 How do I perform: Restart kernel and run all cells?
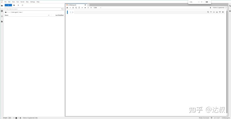pyautogui.click(x=91, y=8)
